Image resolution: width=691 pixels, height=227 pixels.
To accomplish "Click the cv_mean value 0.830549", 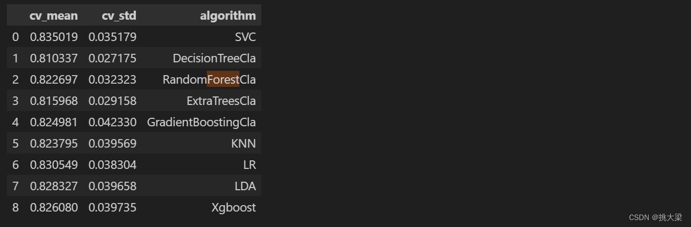I will click(x=54, y=165).
